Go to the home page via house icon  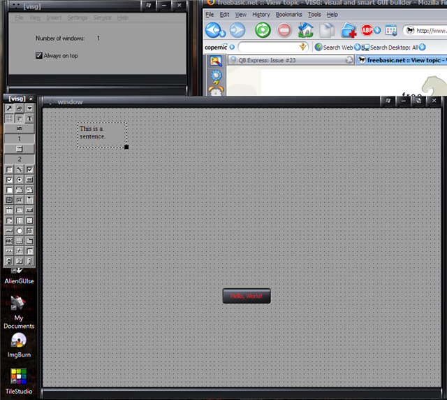(305, 30)
